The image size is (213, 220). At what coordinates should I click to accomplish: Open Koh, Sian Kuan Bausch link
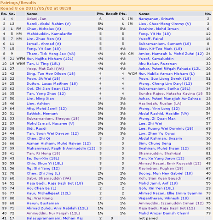(x=160, y=178)
